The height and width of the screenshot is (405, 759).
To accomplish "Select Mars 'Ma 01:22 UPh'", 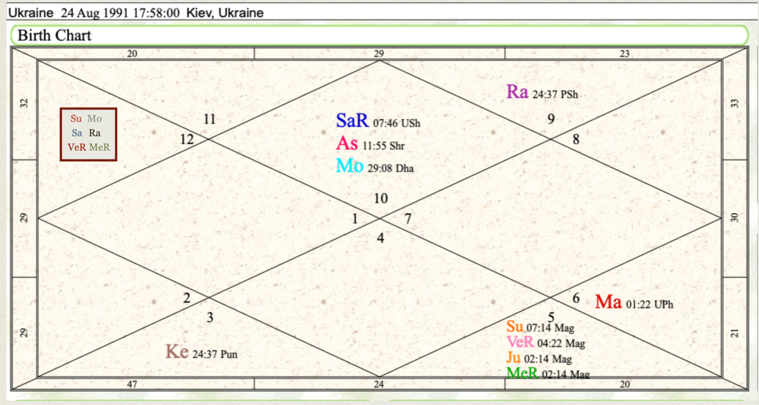I will click(x=634, y=303).
